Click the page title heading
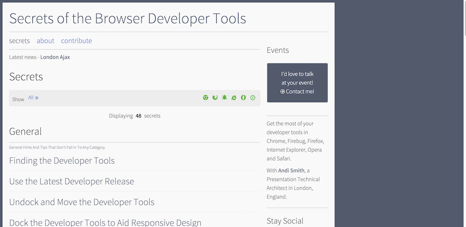Screen dimensions: 466x227 click(x=127, y=18)
